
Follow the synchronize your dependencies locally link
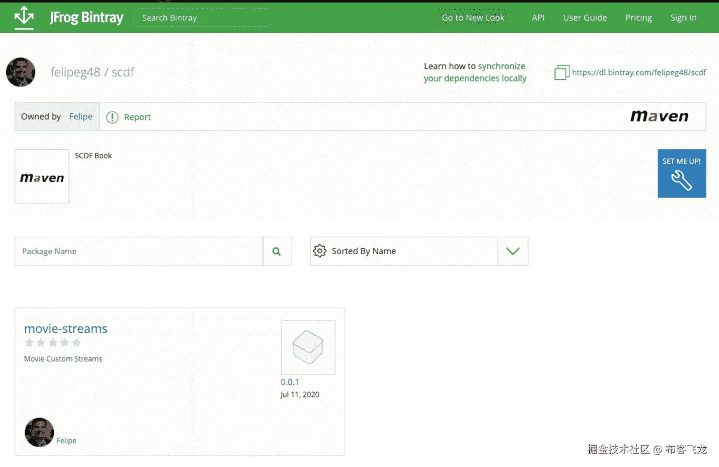(475, 72)
